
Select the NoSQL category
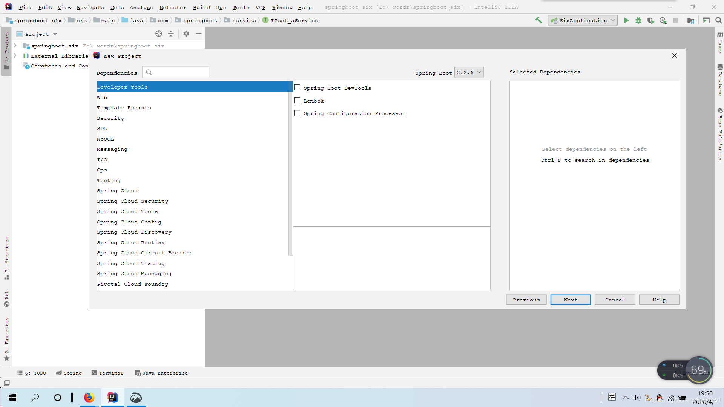click(x=192, y=139)
